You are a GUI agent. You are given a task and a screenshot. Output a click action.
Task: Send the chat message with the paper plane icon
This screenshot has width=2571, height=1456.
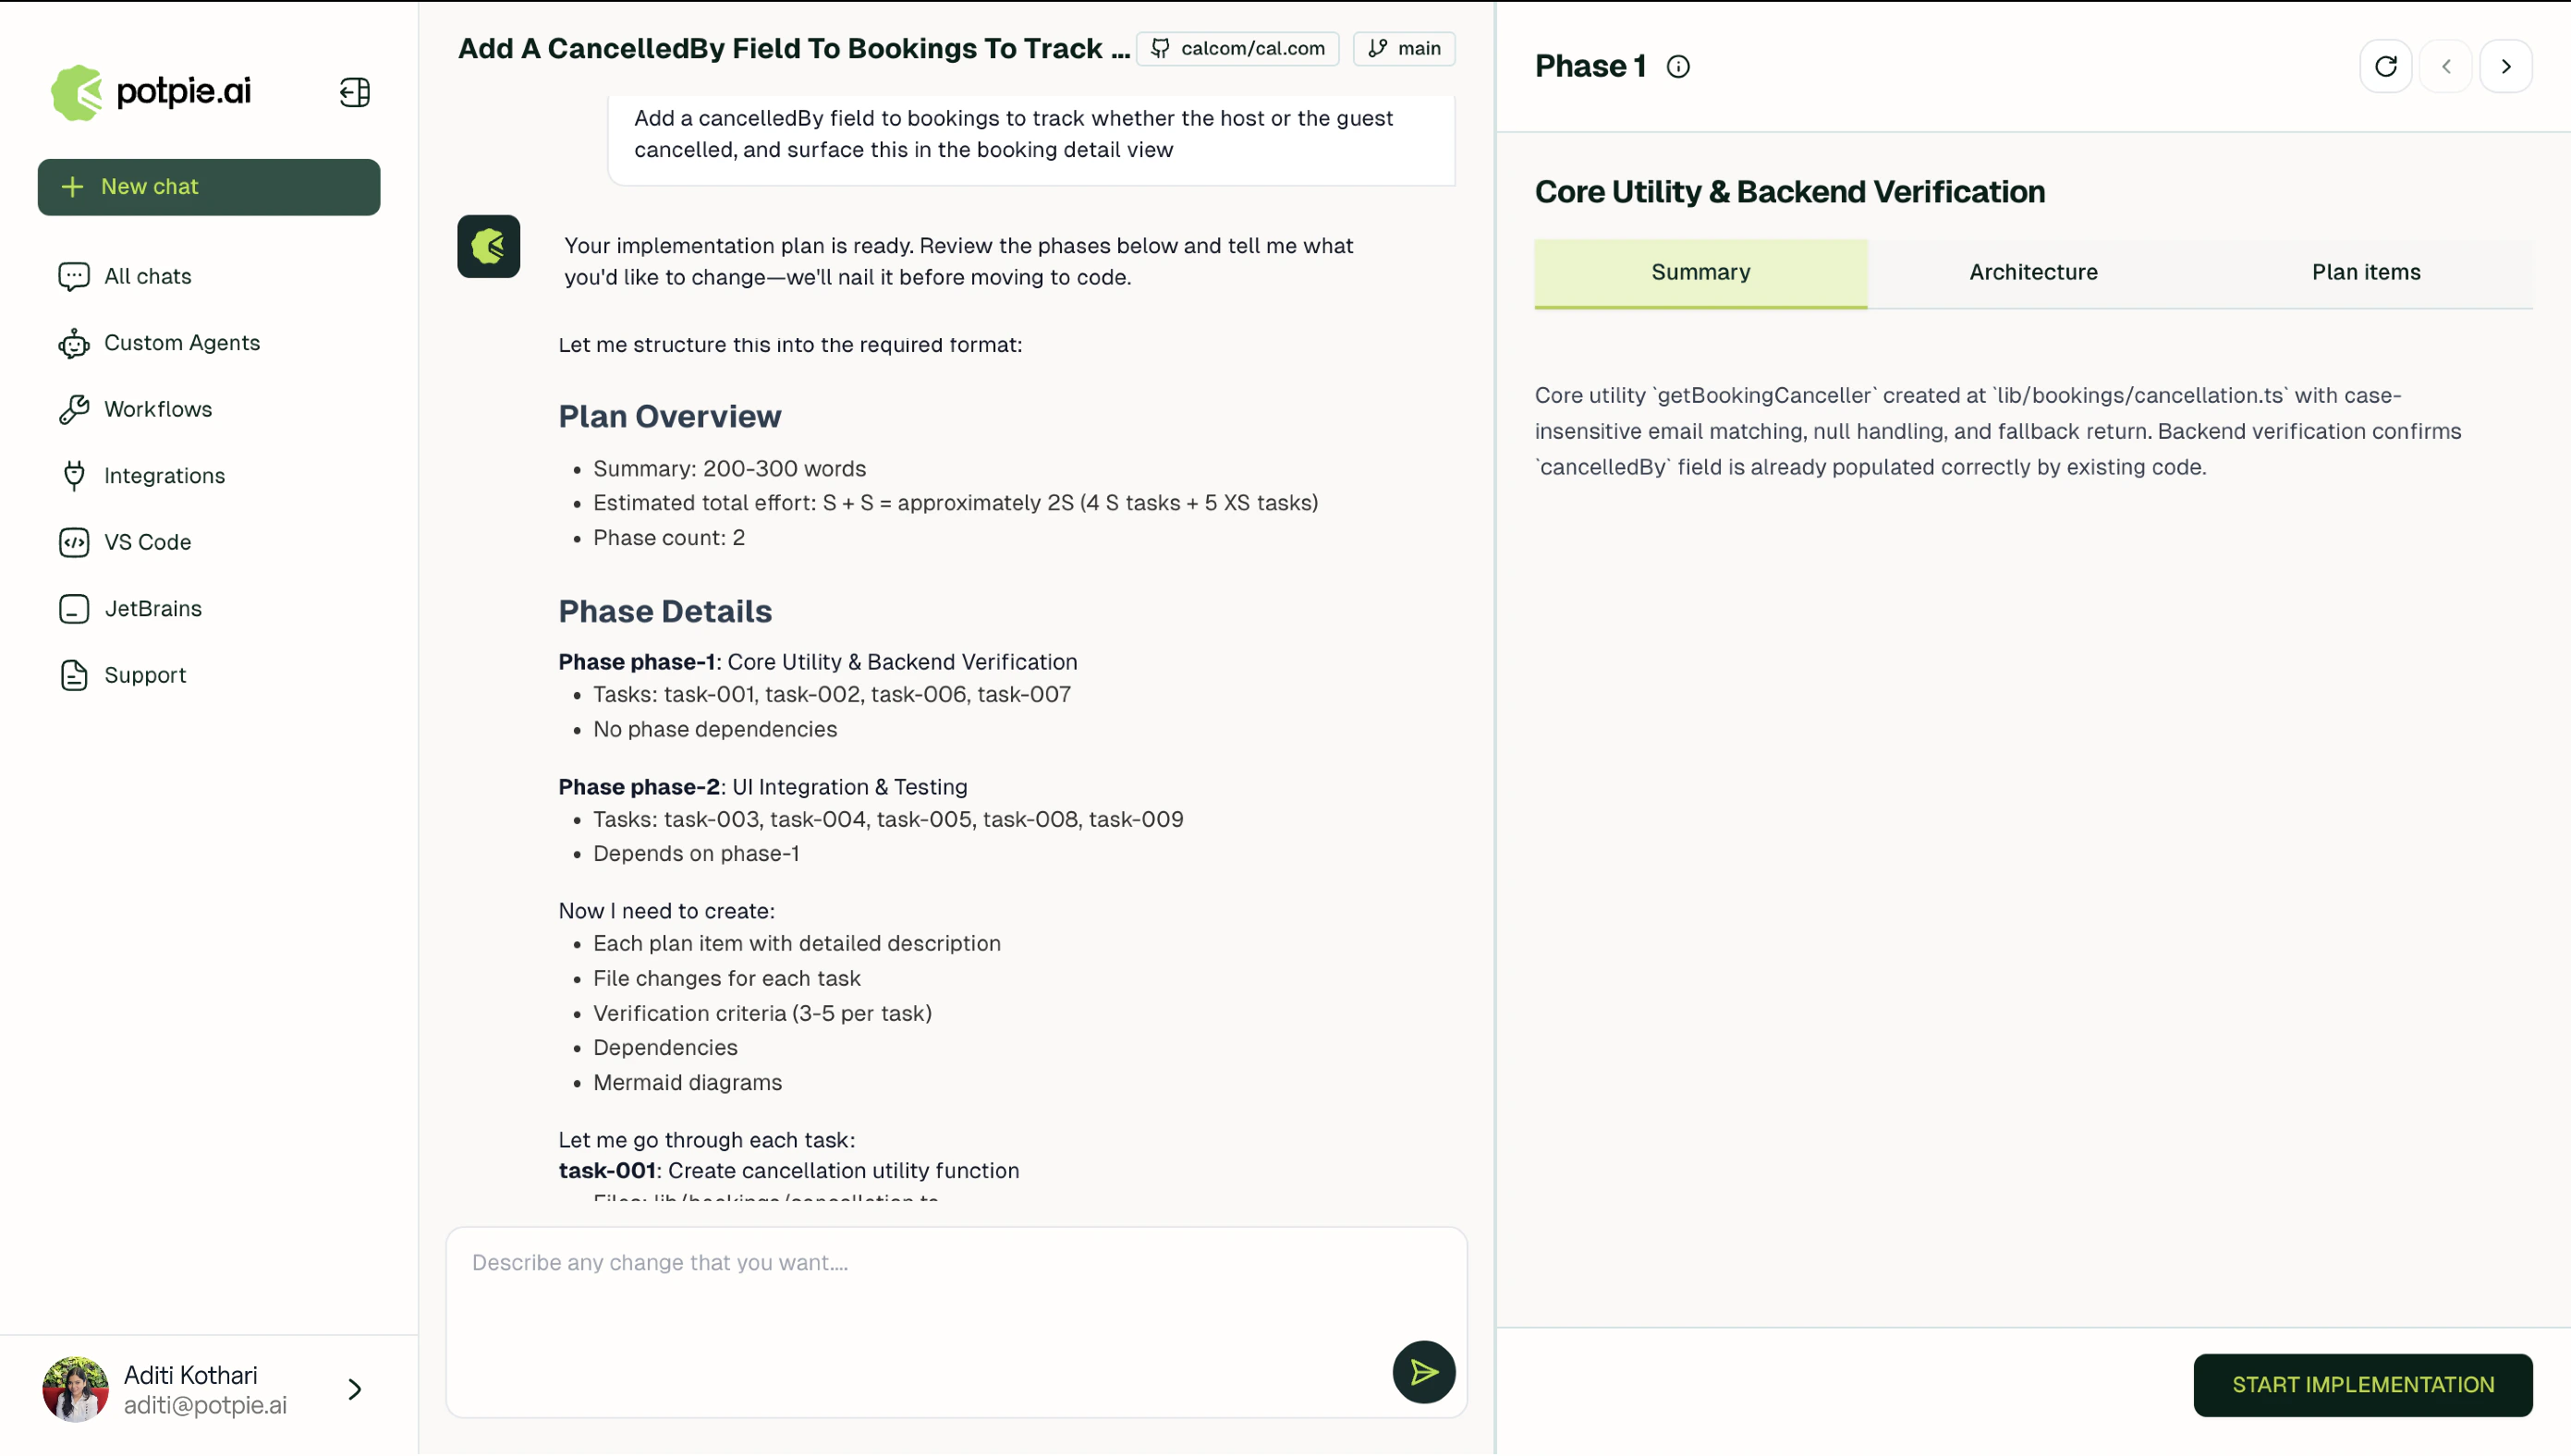tap(1423, 1372)
